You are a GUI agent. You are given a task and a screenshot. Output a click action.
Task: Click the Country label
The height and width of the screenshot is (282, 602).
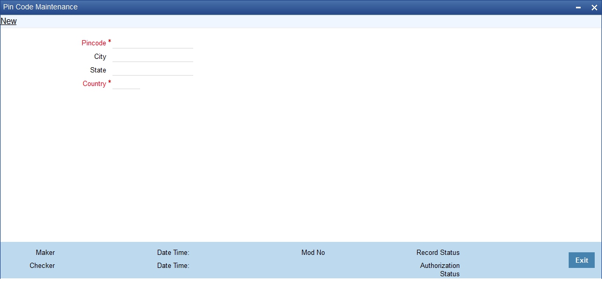94,83
